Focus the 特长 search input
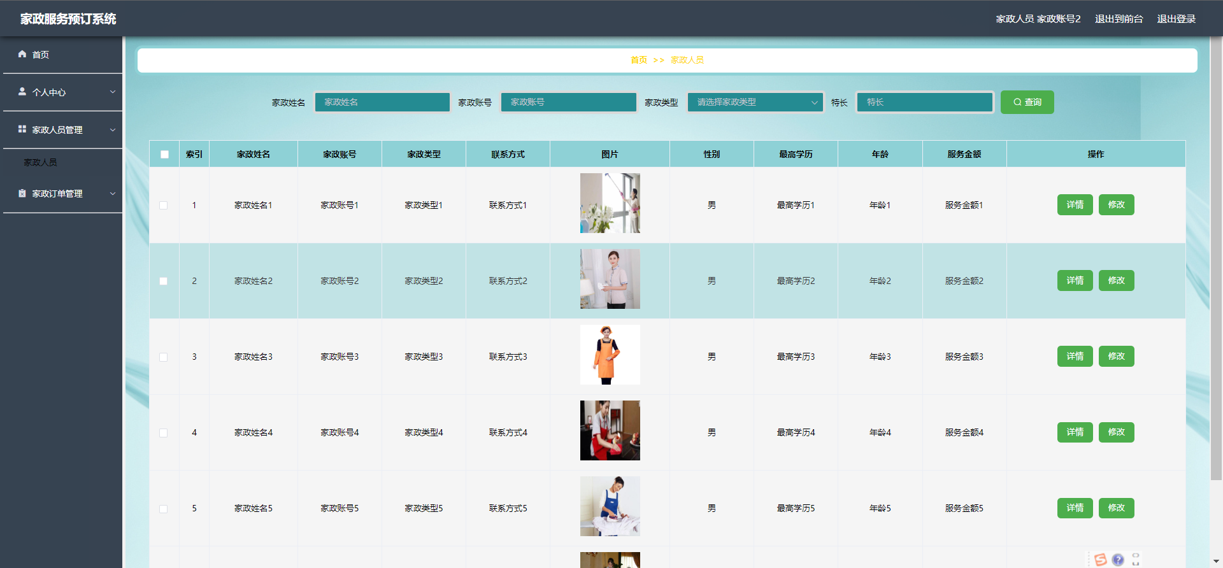This screenshot has width=1223, height=568. pos(924,102)
